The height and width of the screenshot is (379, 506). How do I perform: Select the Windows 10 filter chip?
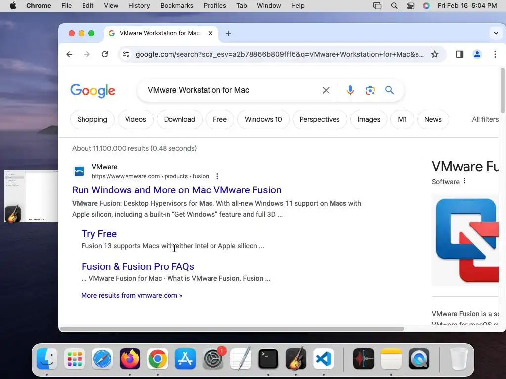pyautogui.click(x=263, y=119)
